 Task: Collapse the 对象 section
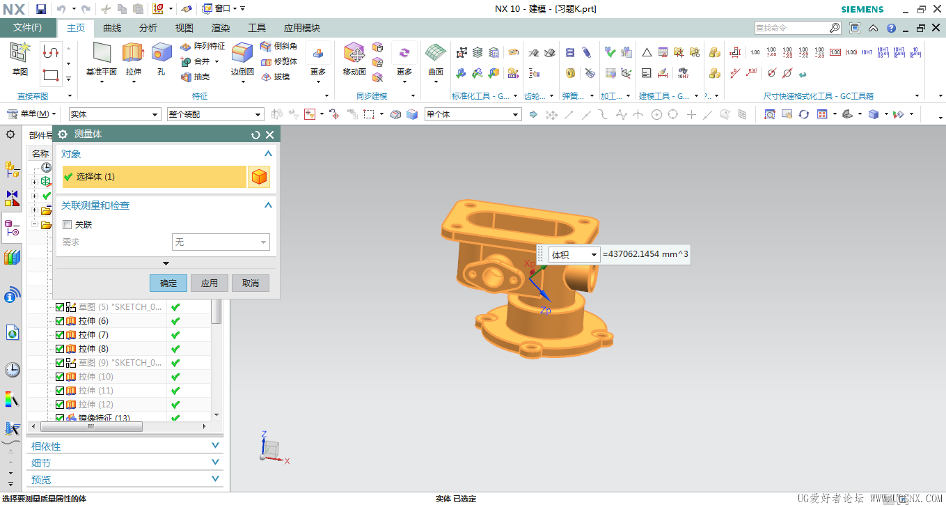coord(268,154)
